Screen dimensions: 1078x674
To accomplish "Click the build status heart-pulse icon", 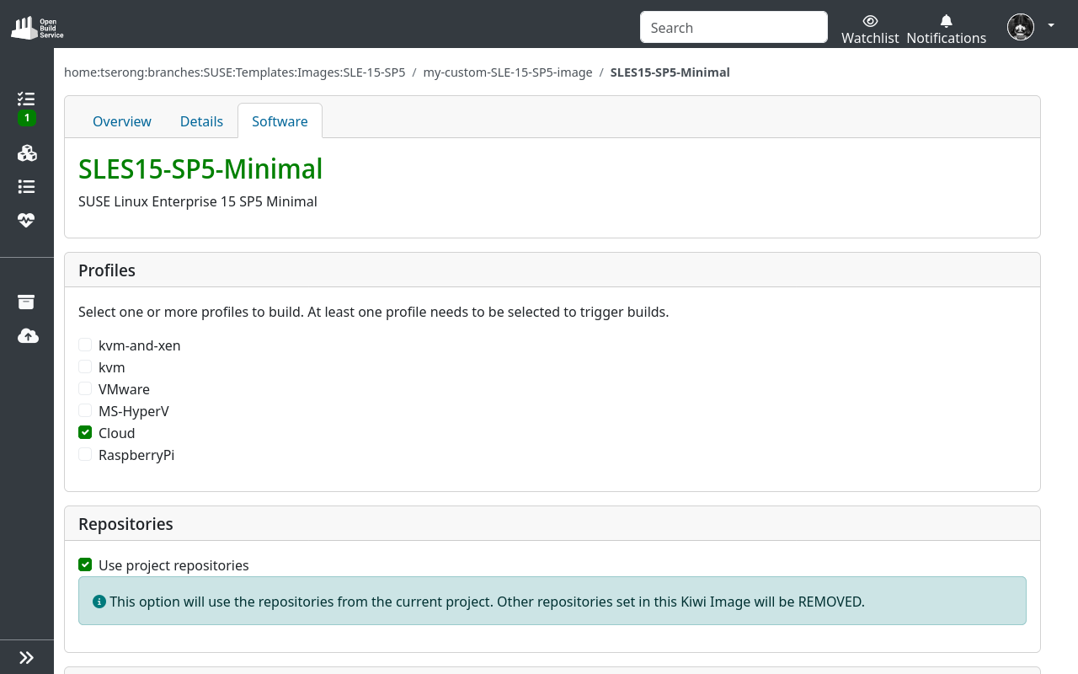I will click(26, 220).
